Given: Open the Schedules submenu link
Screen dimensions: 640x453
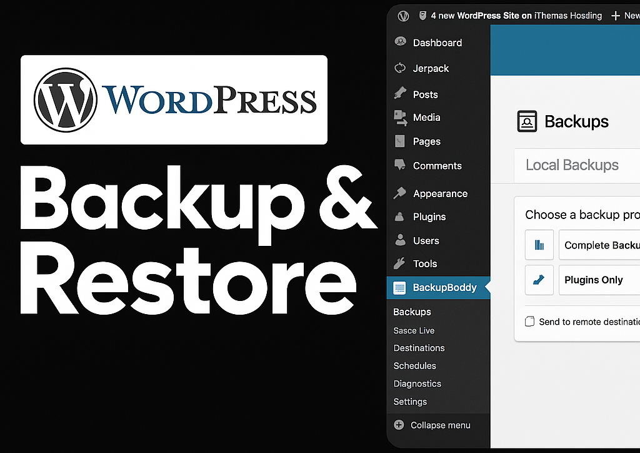Looking at the screenshot, I should point(415,365).
